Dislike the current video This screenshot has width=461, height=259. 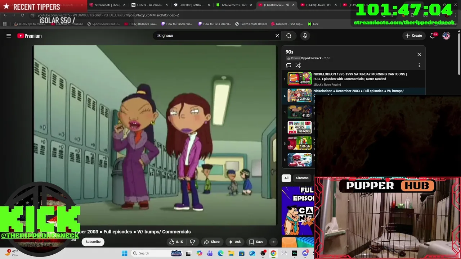point(192,242)
